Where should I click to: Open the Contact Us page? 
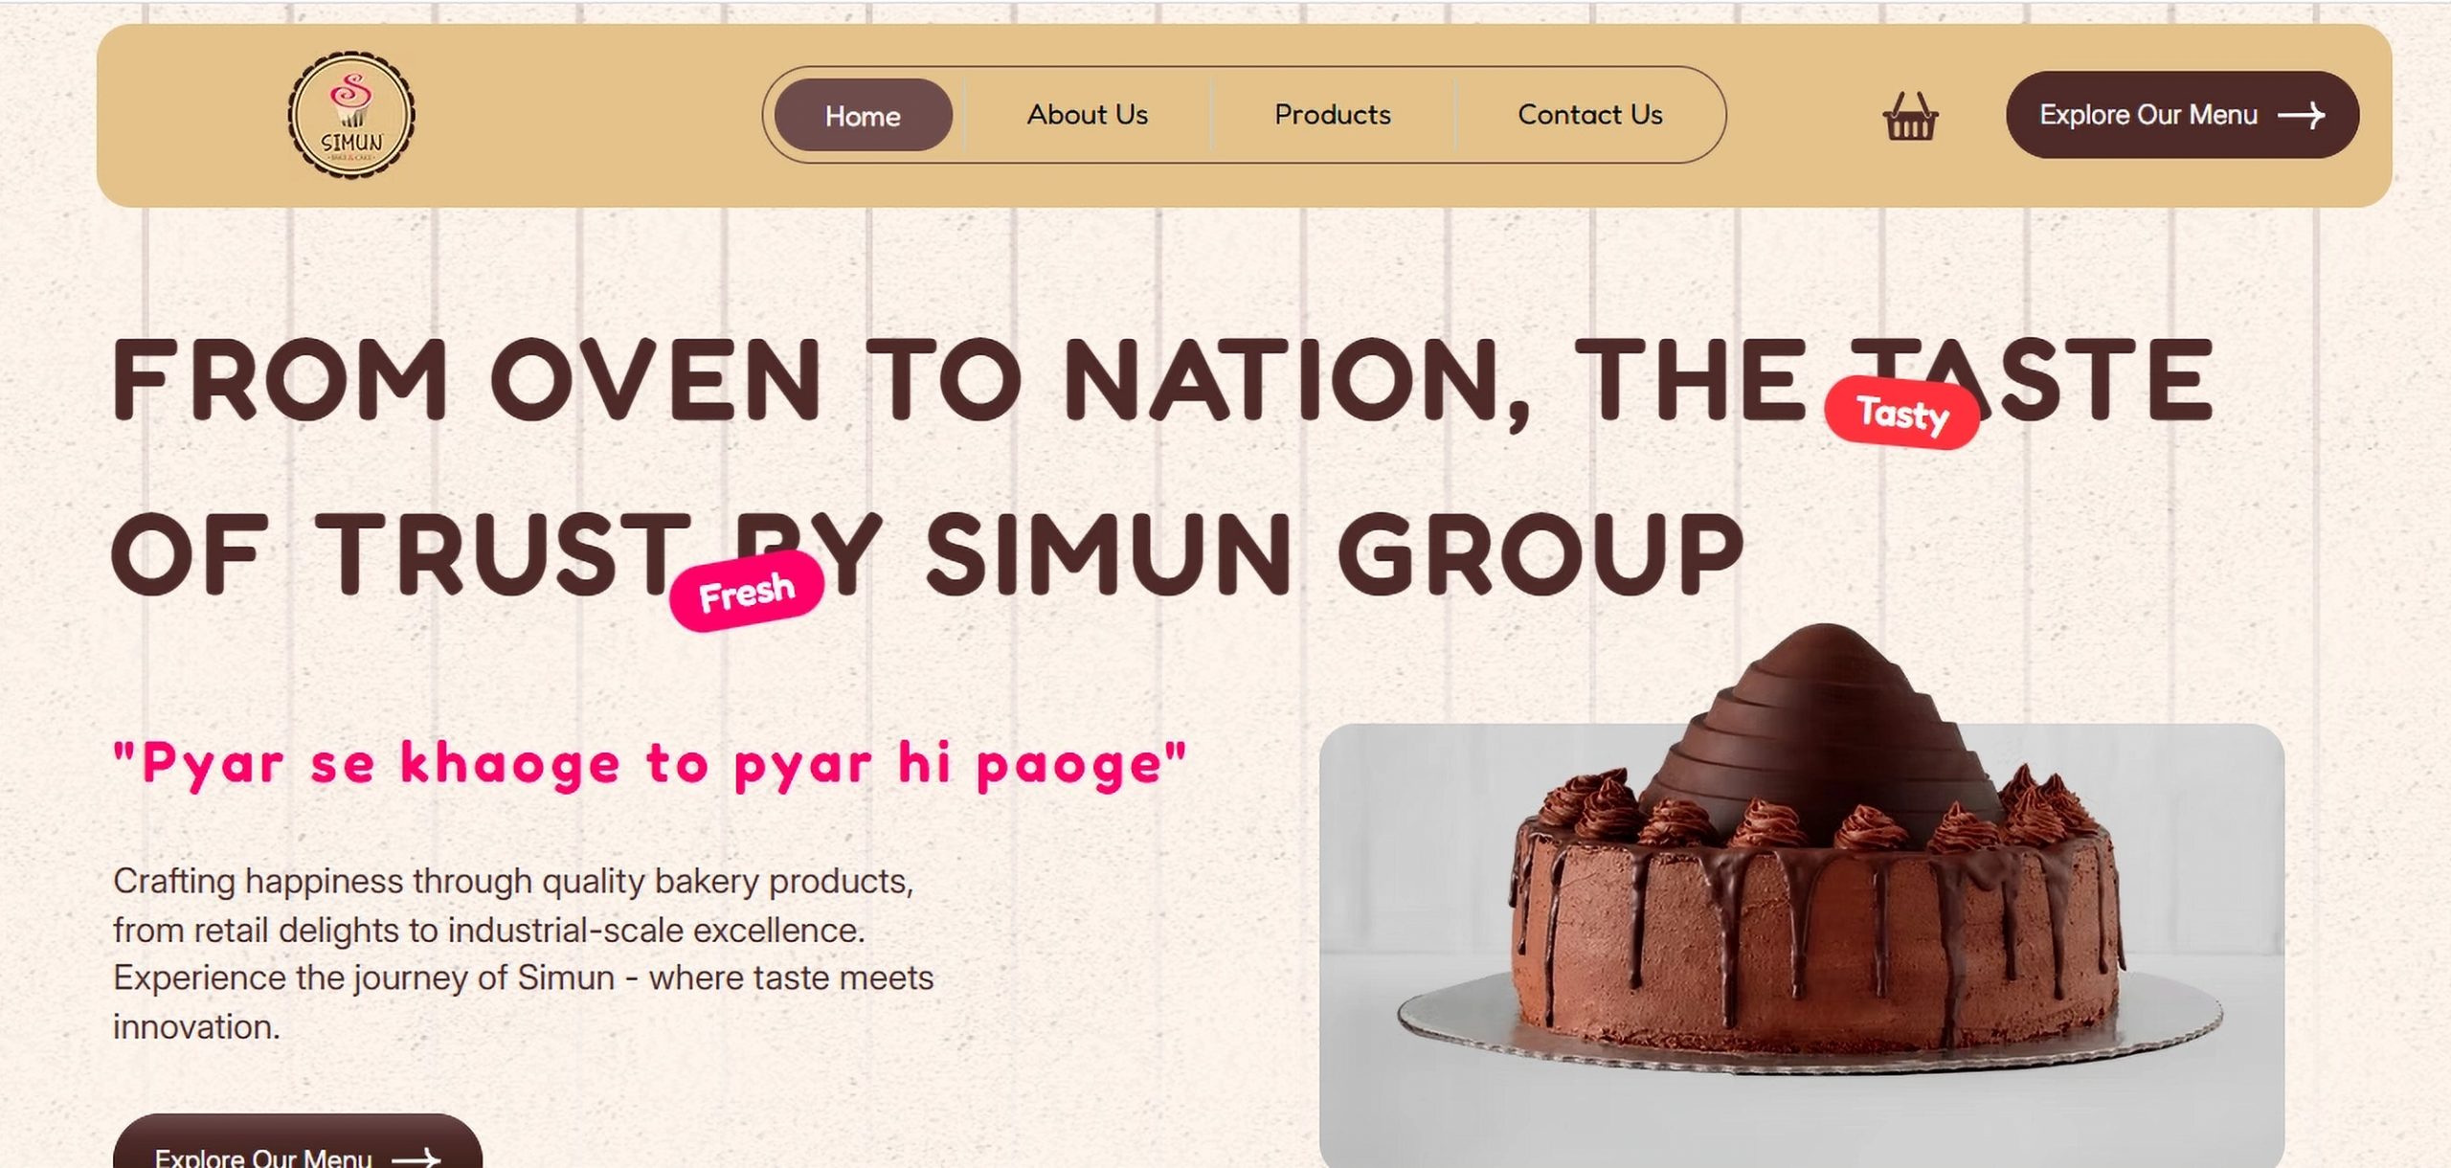(1590, 115)
